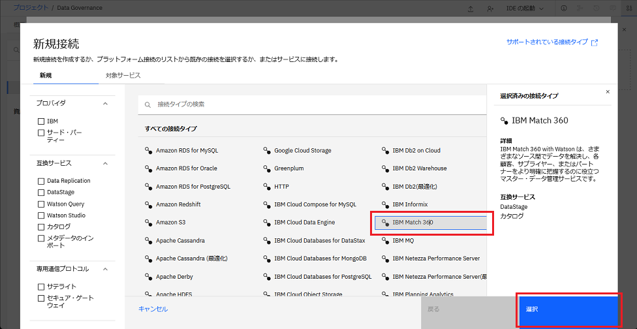
Task: Select IBM Cloud Databases for PostgreSQL
Action: pyautogui.click(x=323, y=277)
